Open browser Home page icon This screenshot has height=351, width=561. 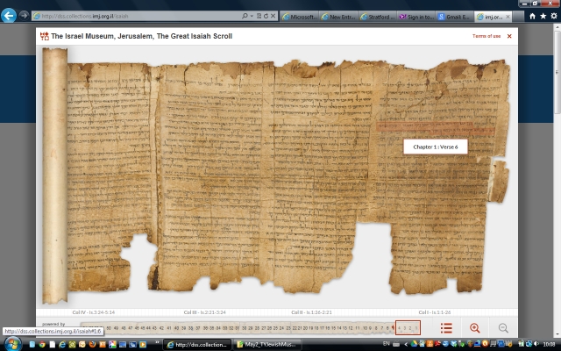coord(532,16)
